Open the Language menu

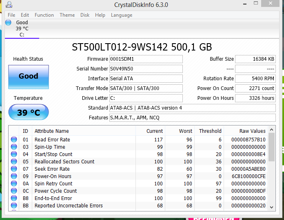[122, 15]
